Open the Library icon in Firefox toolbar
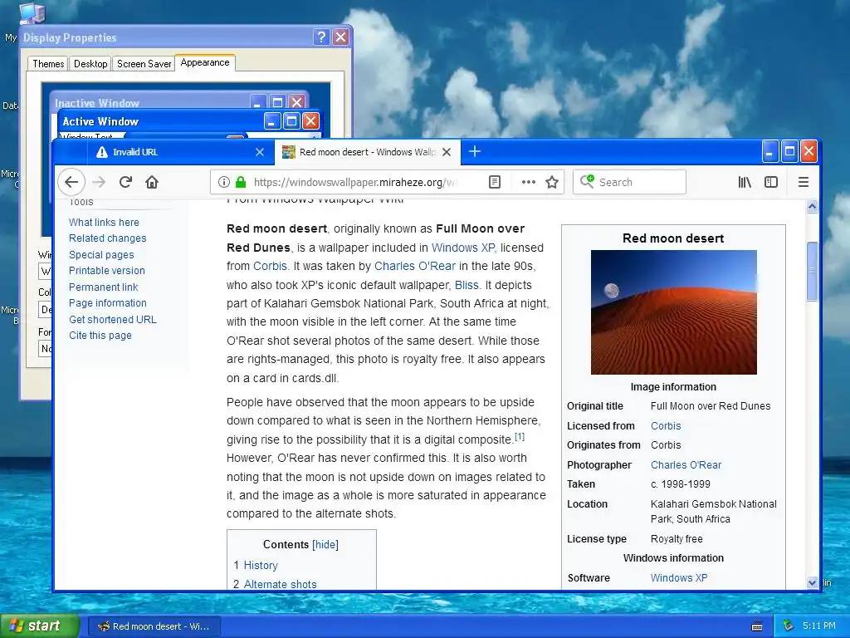This screenshot has width=850, height=638. pos(745,182)
